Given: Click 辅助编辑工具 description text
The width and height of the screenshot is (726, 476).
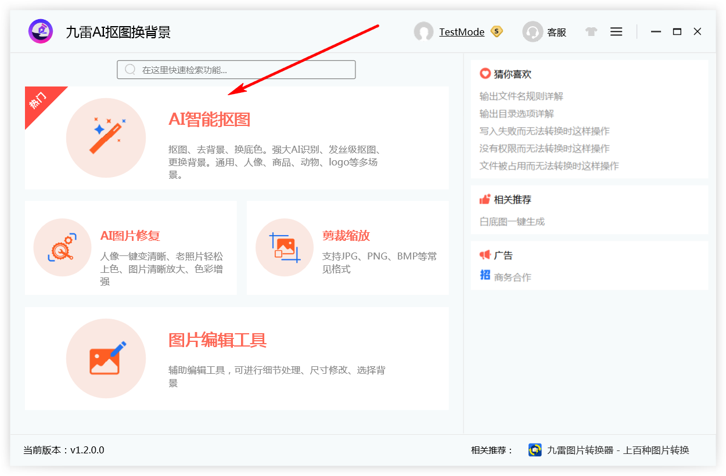Looking at the screenshot, I should click(277, 376).
